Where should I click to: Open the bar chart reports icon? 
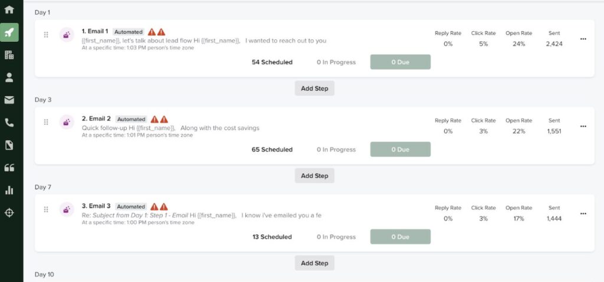click(9, 190)
